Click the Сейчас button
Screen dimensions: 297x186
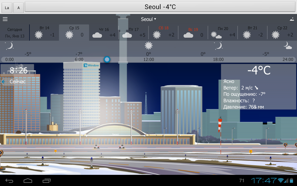tap(17, 81)
